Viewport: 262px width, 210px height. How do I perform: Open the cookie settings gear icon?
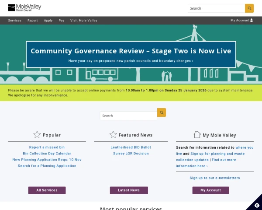coord(255,203)
